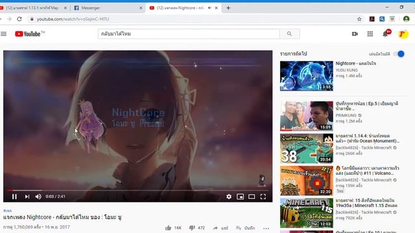415x233 pixels.
Task: Pause the video
Action: (14, 197)
